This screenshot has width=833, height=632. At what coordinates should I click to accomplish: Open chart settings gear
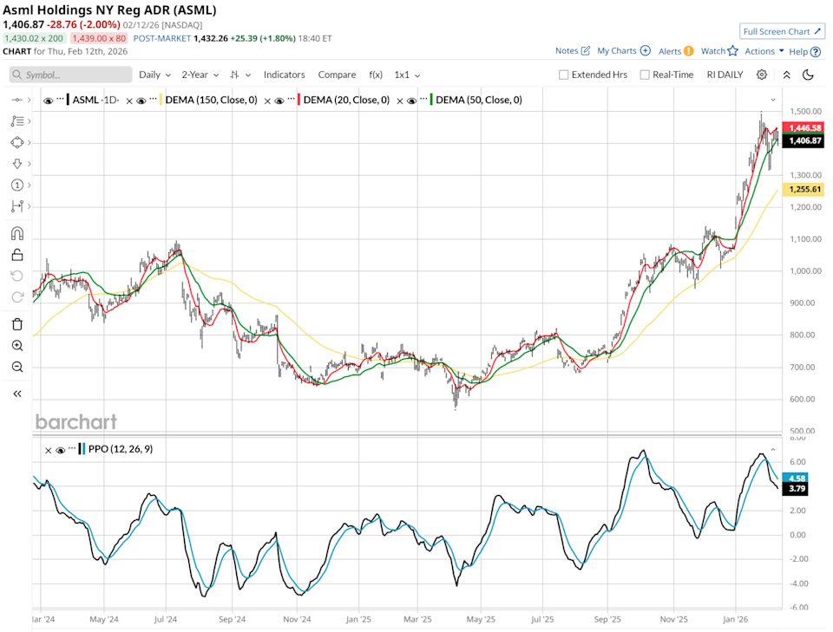[762, 75]
